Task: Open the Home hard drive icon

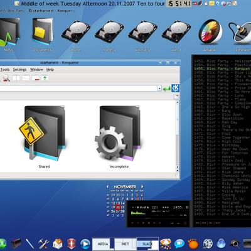Action: click(76, 32)
